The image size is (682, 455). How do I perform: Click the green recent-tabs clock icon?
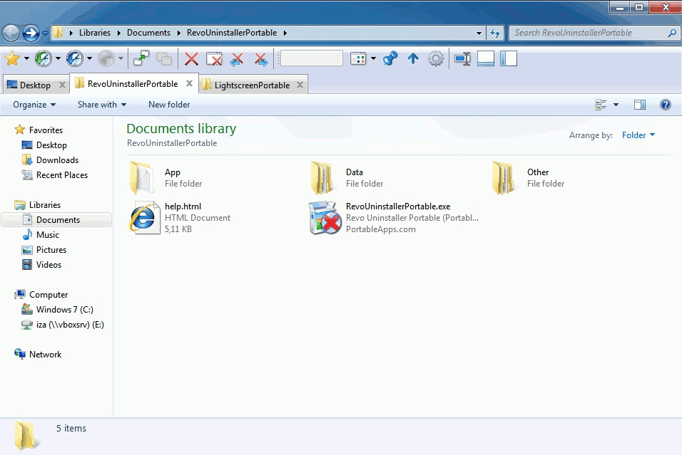[x=44, y=58]
